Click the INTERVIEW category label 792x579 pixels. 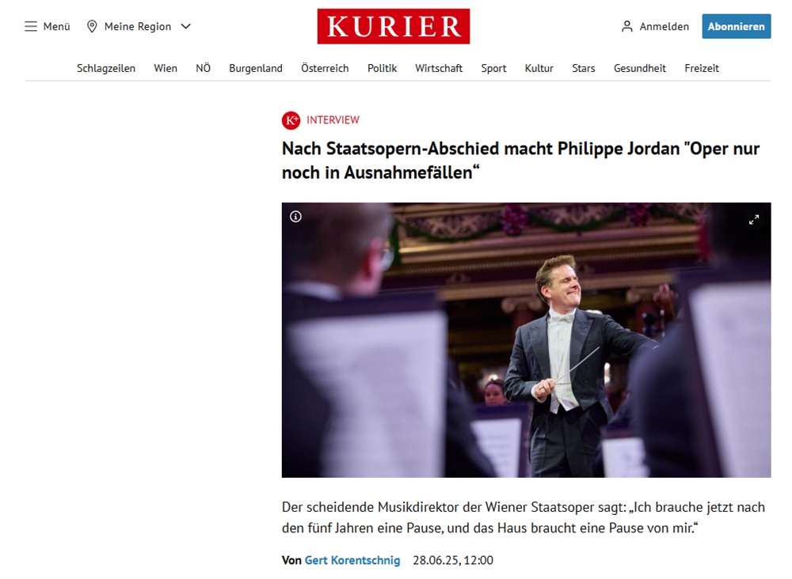[333, 120]
